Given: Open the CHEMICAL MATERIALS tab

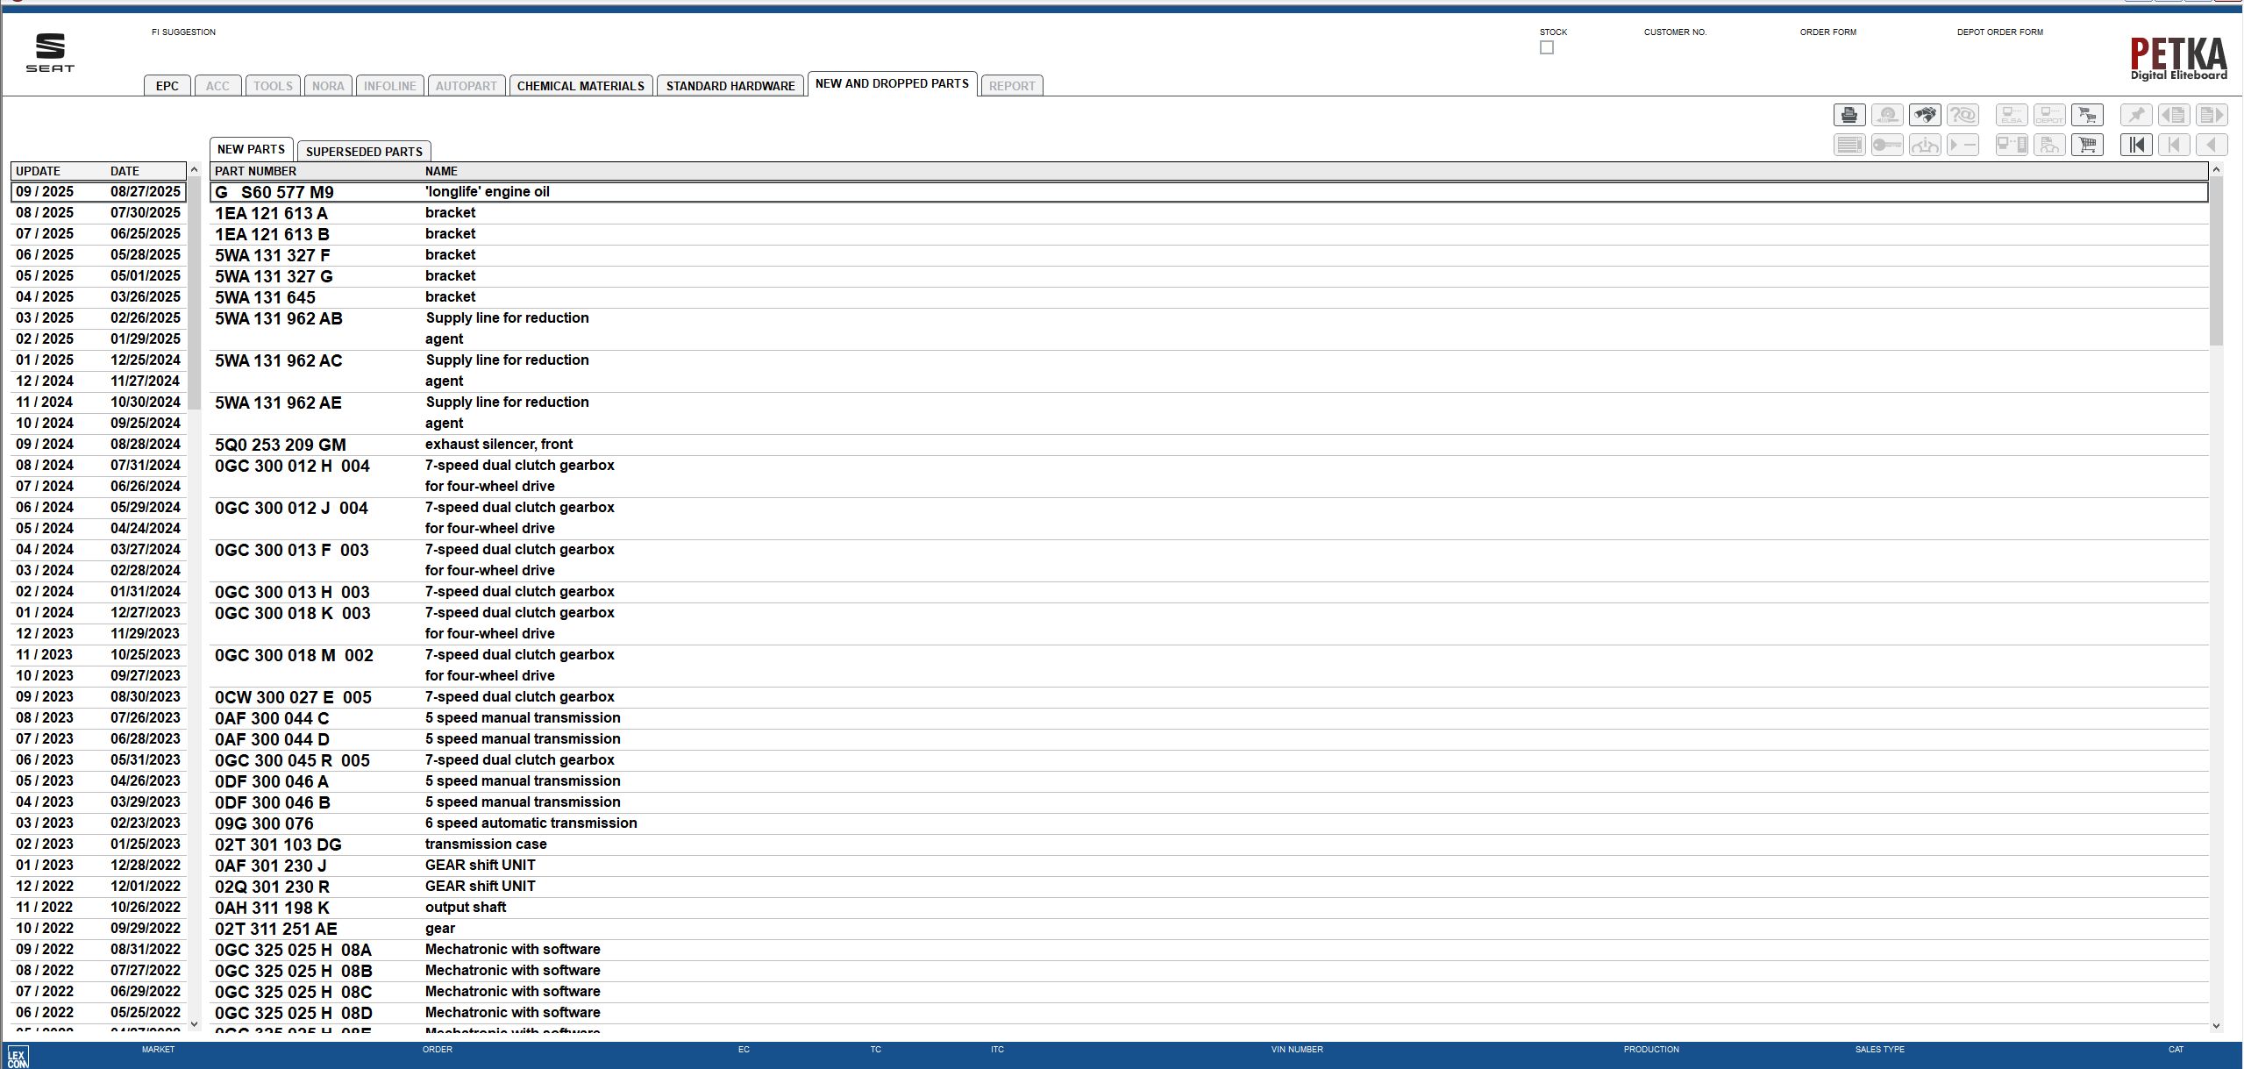Looking at the screenshot, I should pos(580,85).
